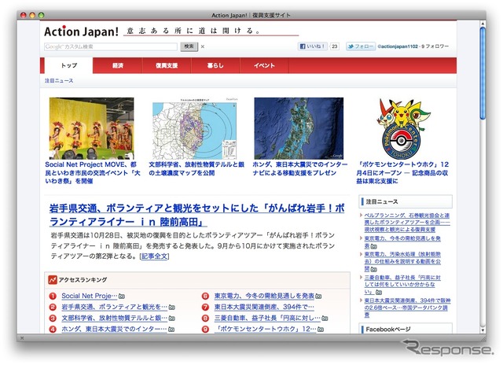Click the Facebook like count 23
The width and height of the screenshot is (503, 365).
pos(334,46)
